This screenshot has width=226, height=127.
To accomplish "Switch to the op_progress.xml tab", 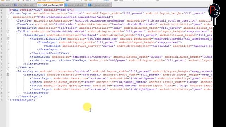I will click(100, 5).
